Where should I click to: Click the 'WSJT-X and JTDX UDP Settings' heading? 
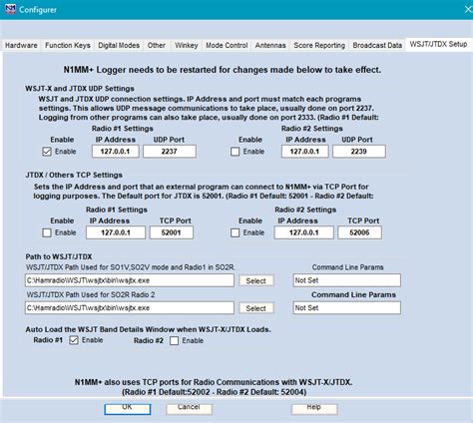(x=80, y=89)
